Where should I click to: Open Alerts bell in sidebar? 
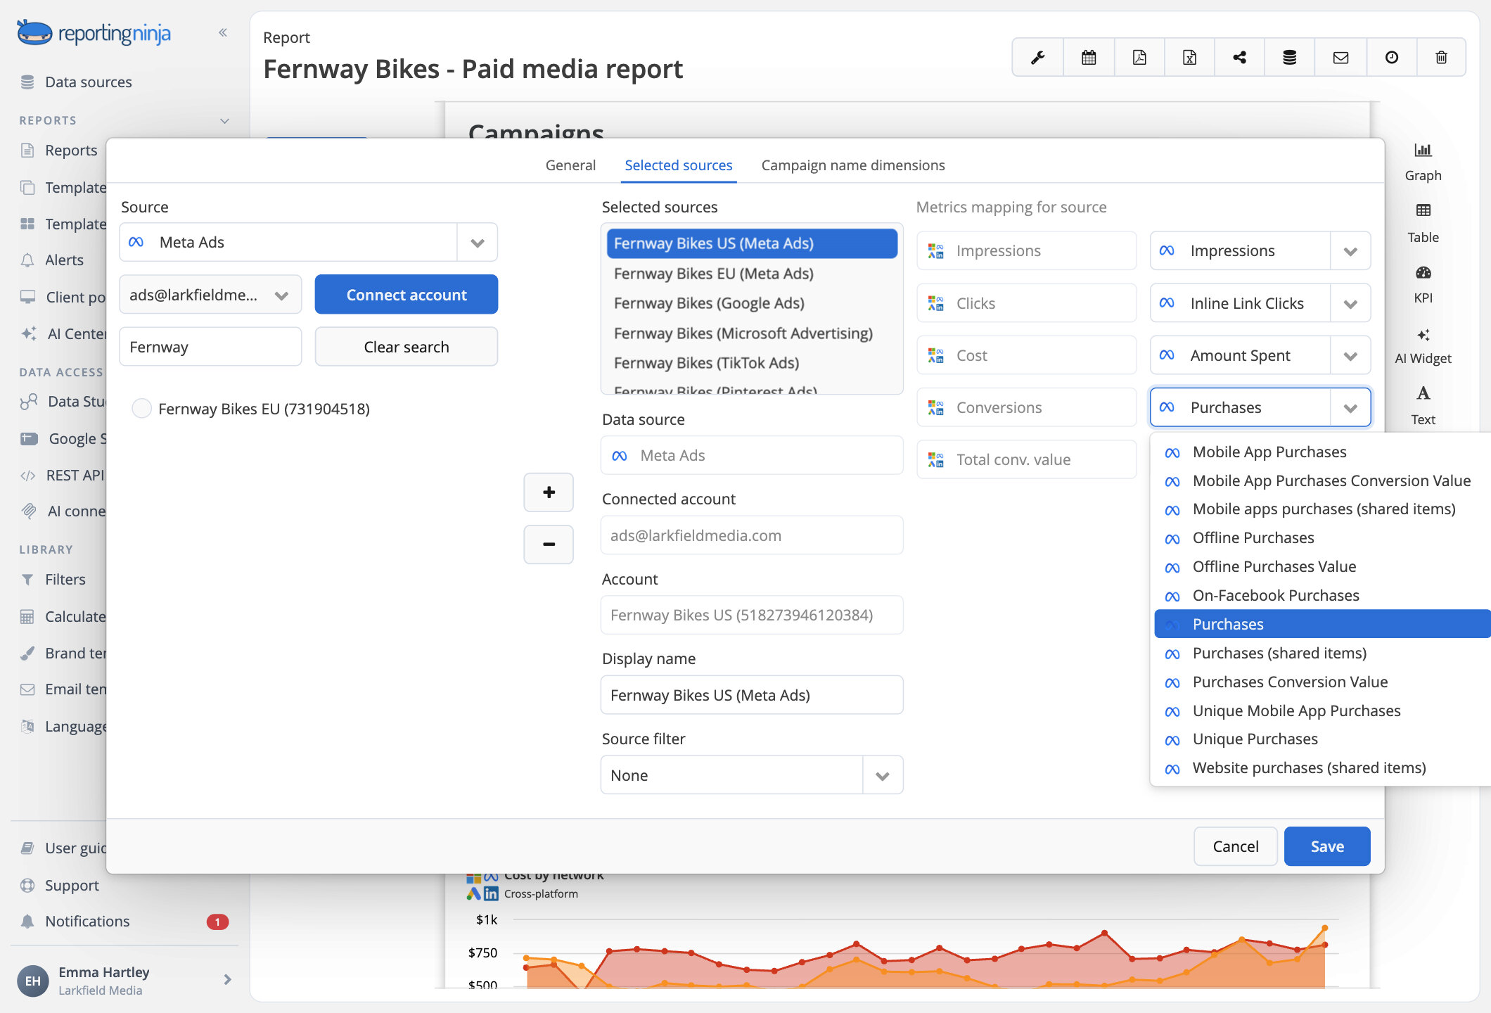53,260
